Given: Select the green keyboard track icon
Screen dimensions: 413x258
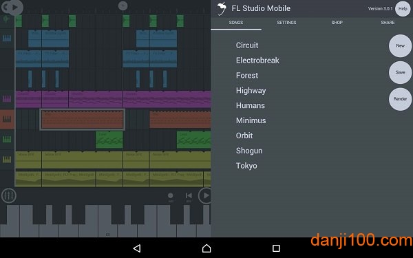Looking at the screenshot, I should click(7, 139).
